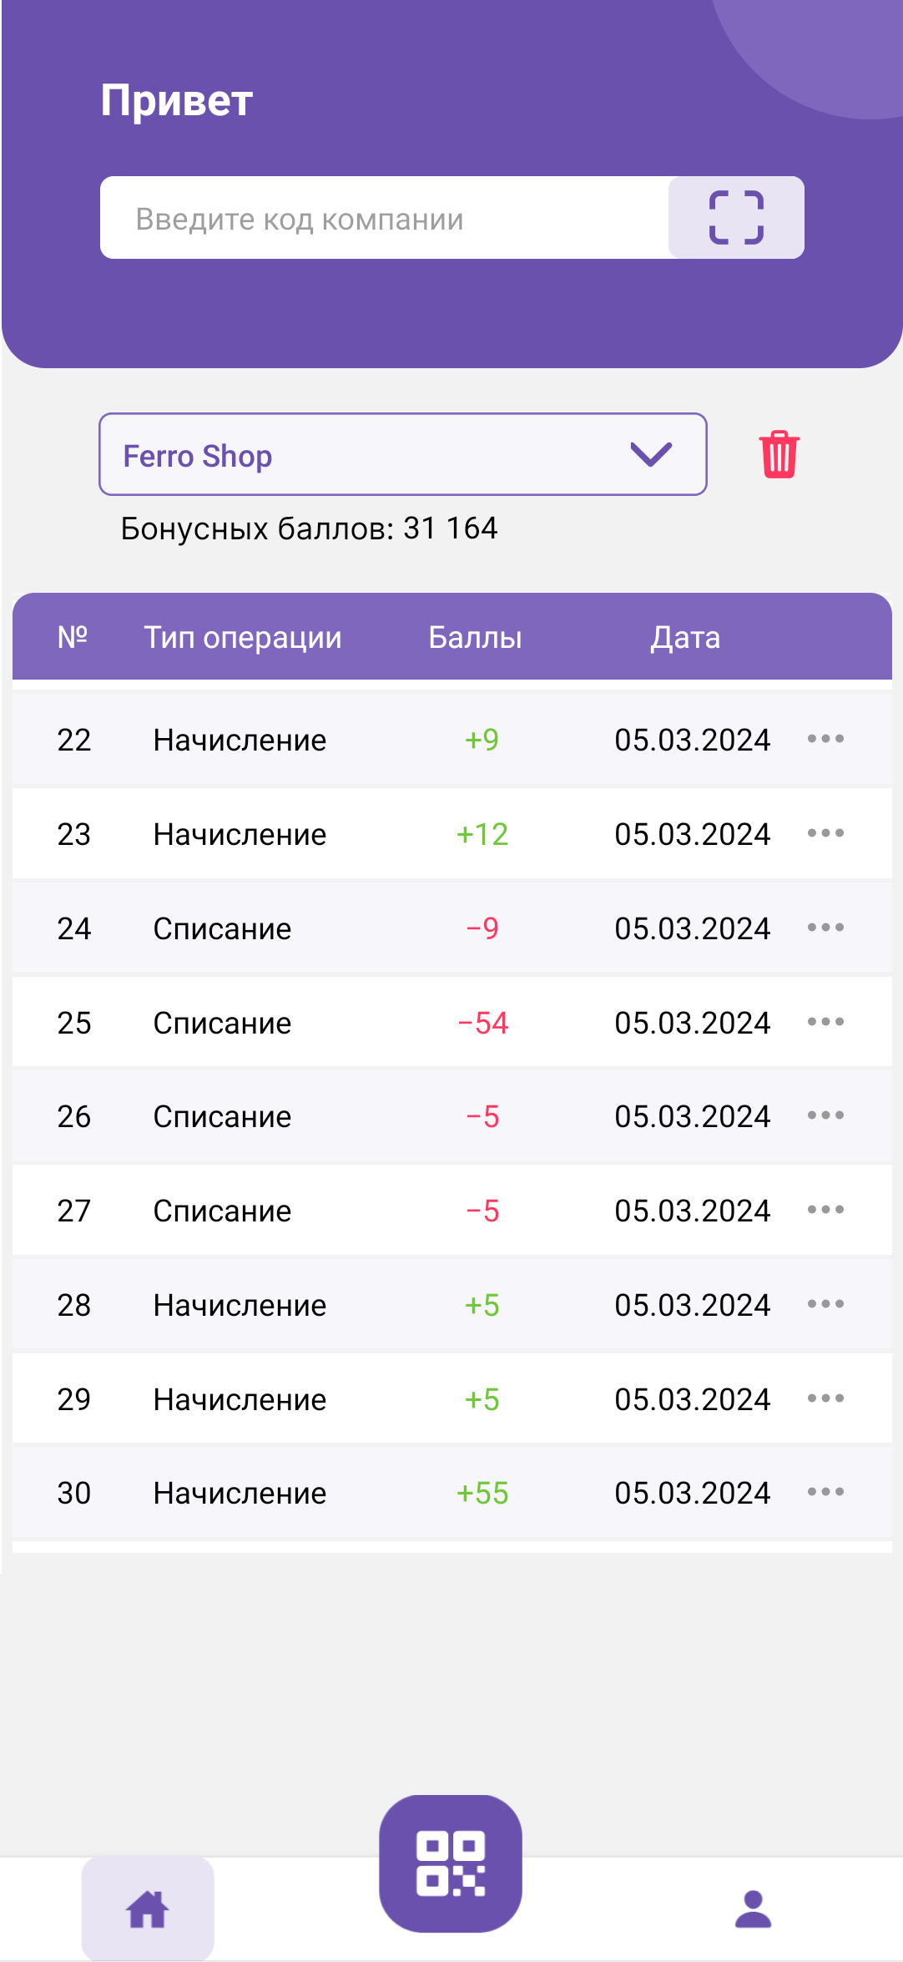Viewport: 903px width, 1962px height.
Task: Click the dropdown chevron arrow
Action: pos(651,455)
